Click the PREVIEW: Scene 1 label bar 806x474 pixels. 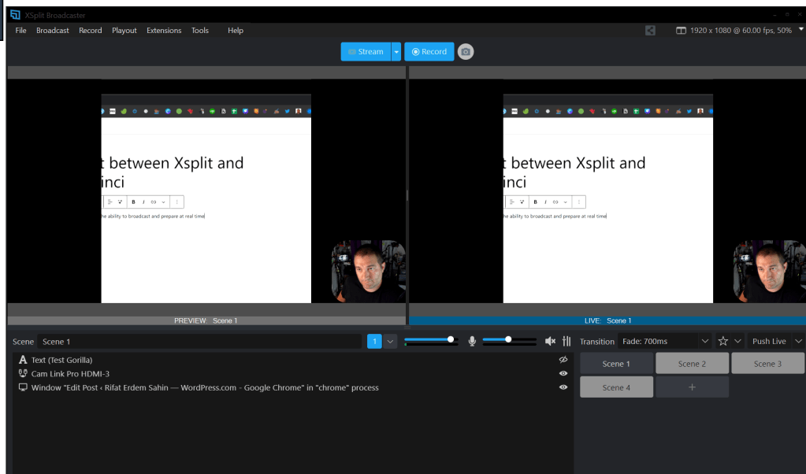tap(206, 320)
